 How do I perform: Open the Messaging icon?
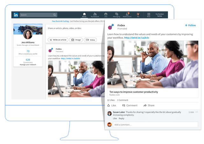point(117,15)
